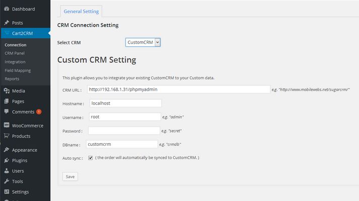Click the Plugins plug icon

click(7, 160)
